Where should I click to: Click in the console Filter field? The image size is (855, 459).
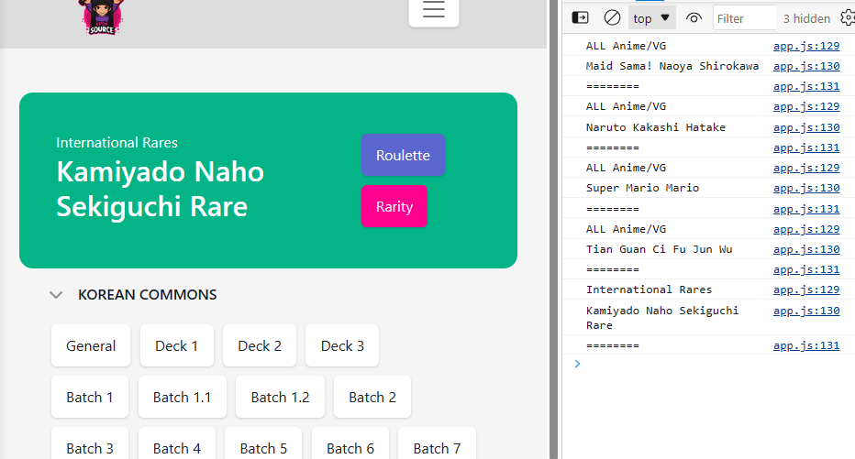click(744, 18)
